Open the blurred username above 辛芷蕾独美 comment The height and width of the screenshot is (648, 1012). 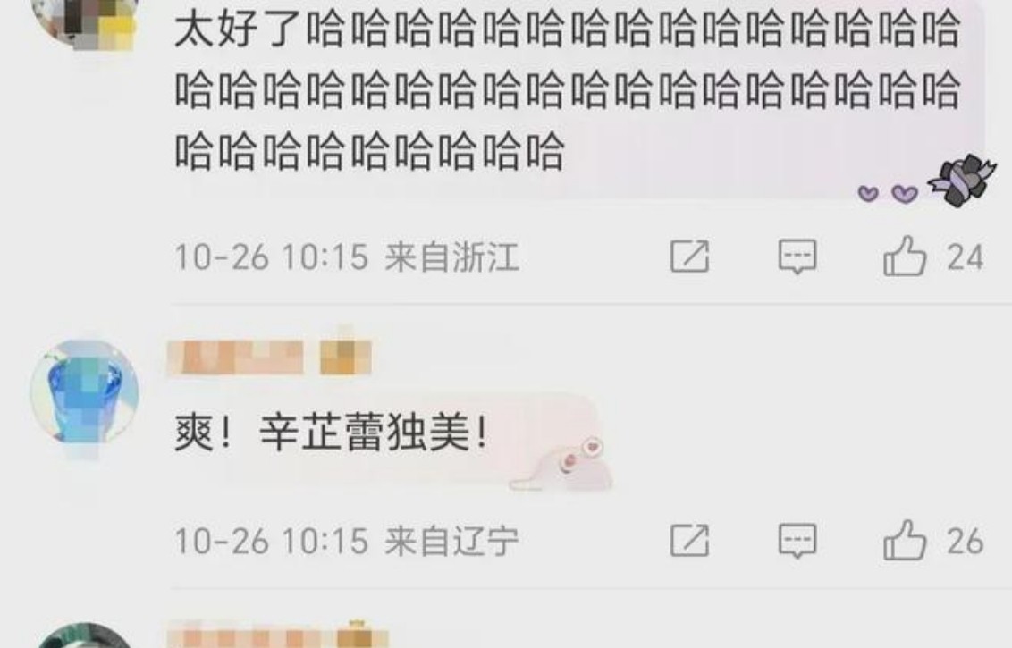[236, 358]
